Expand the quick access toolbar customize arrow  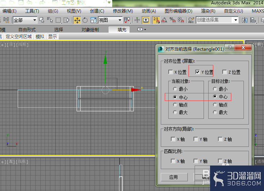point(109,3)
